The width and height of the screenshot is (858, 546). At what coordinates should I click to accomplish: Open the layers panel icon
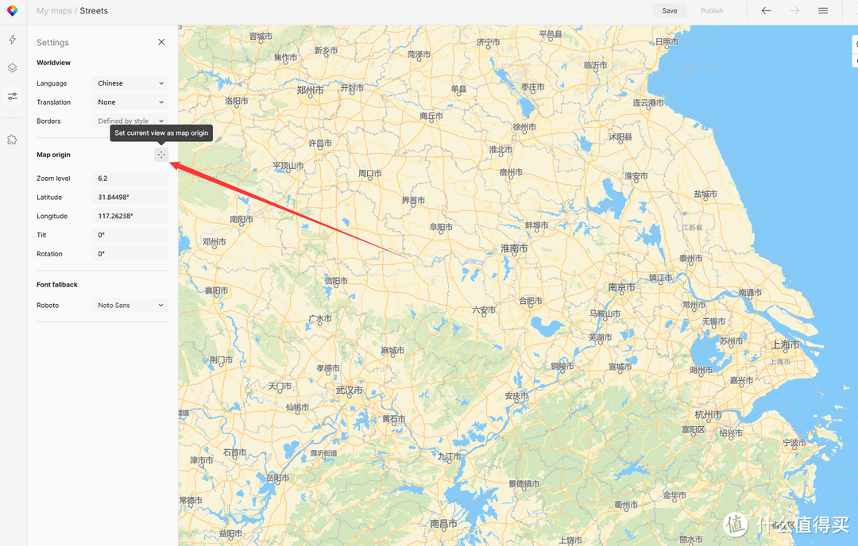point(12,67)
